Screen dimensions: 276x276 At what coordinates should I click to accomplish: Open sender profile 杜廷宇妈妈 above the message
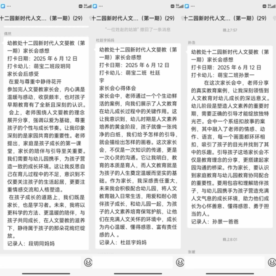point(105,40)
